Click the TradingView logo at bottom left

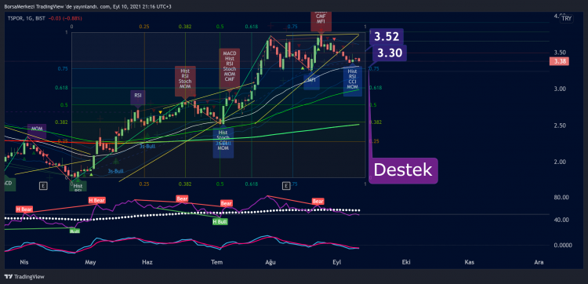tap(24, 277)
